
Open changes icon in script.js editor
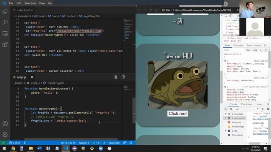(x=116, y=77)
